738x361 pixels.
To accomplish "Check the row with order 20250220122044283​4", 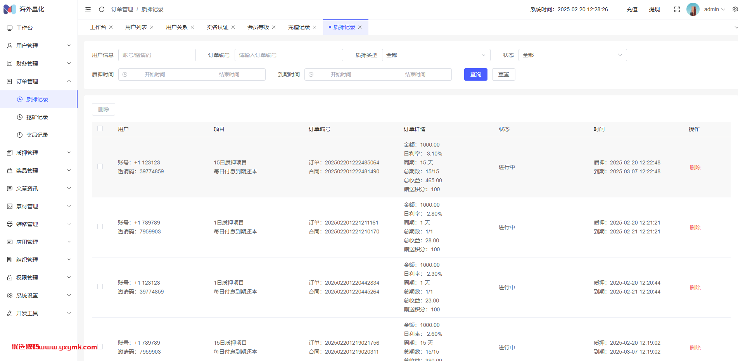I will [x=100, y=287].
